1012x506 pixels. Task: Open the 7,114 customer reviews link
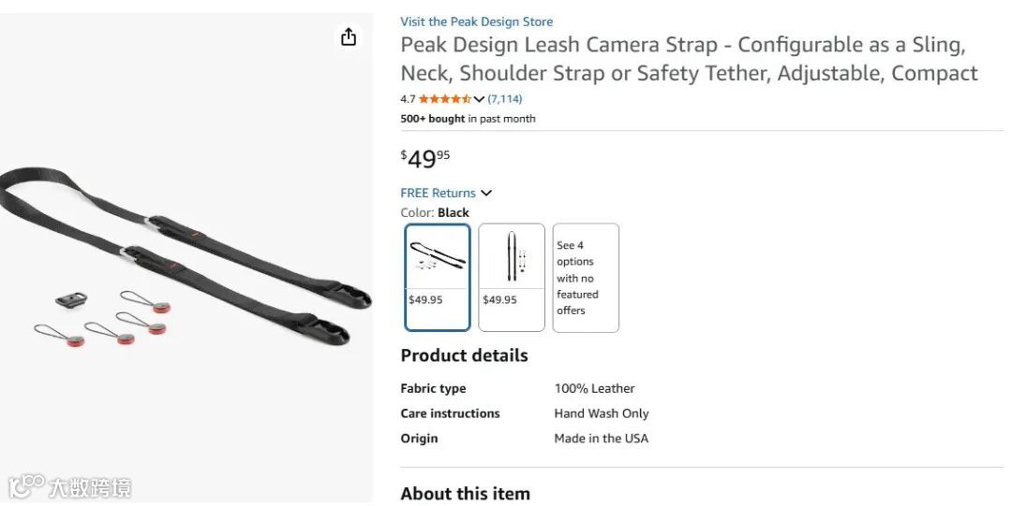(x=505, y=99)
